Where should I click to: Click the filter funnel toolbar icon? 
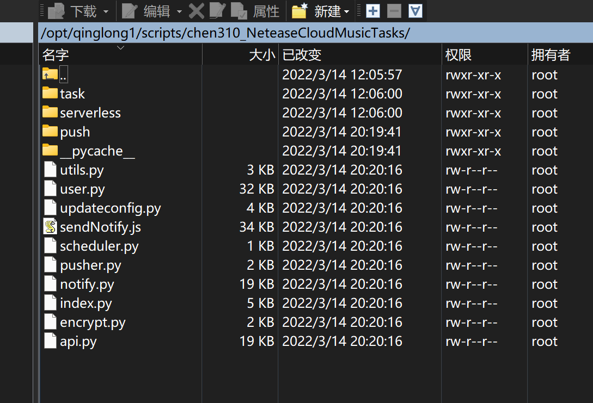tap(415, 10)
